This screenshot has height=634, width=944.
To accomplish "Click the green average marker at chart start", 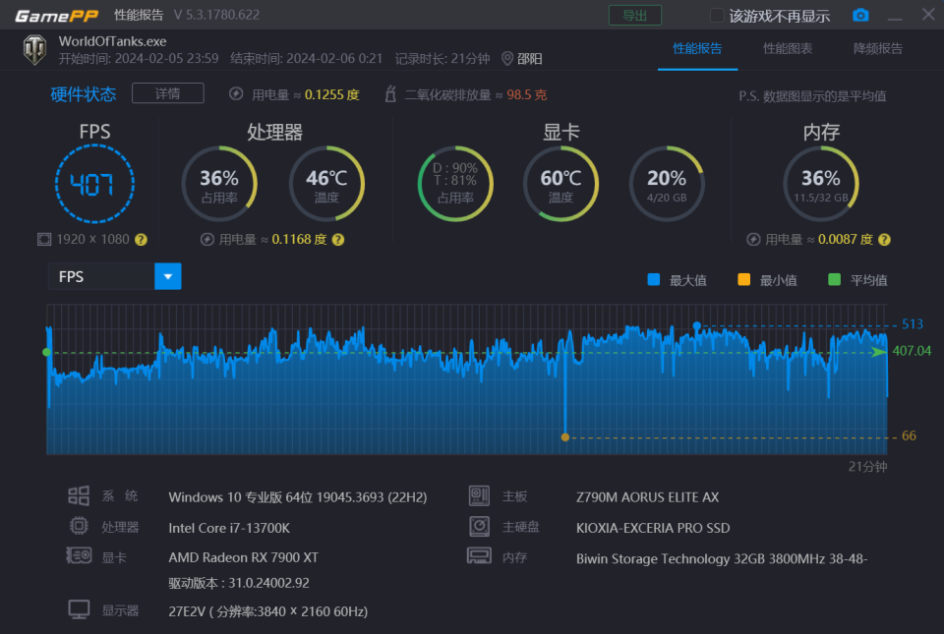I will (x=47, y=352).
